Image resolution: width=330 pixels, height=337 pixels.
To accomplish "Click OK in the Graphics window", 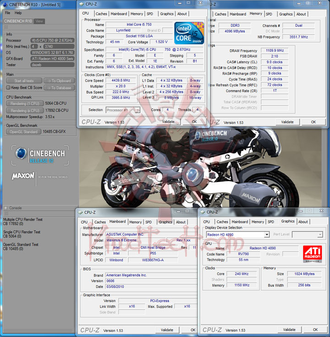I will click(x=315, y=330).
